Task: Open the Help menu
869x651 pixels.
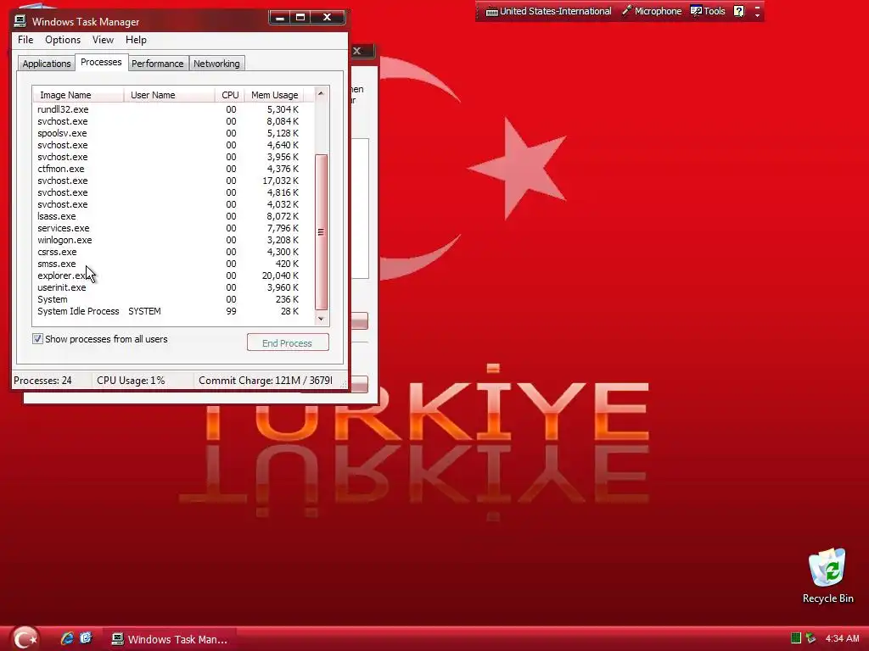Action: point(136,40)
